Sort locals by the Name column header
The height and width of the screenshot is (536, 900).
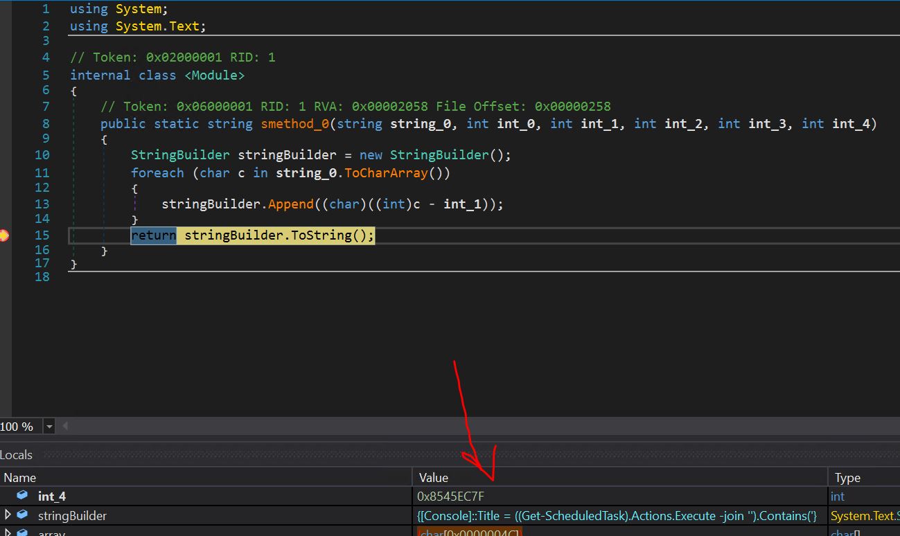click(19, 477)
